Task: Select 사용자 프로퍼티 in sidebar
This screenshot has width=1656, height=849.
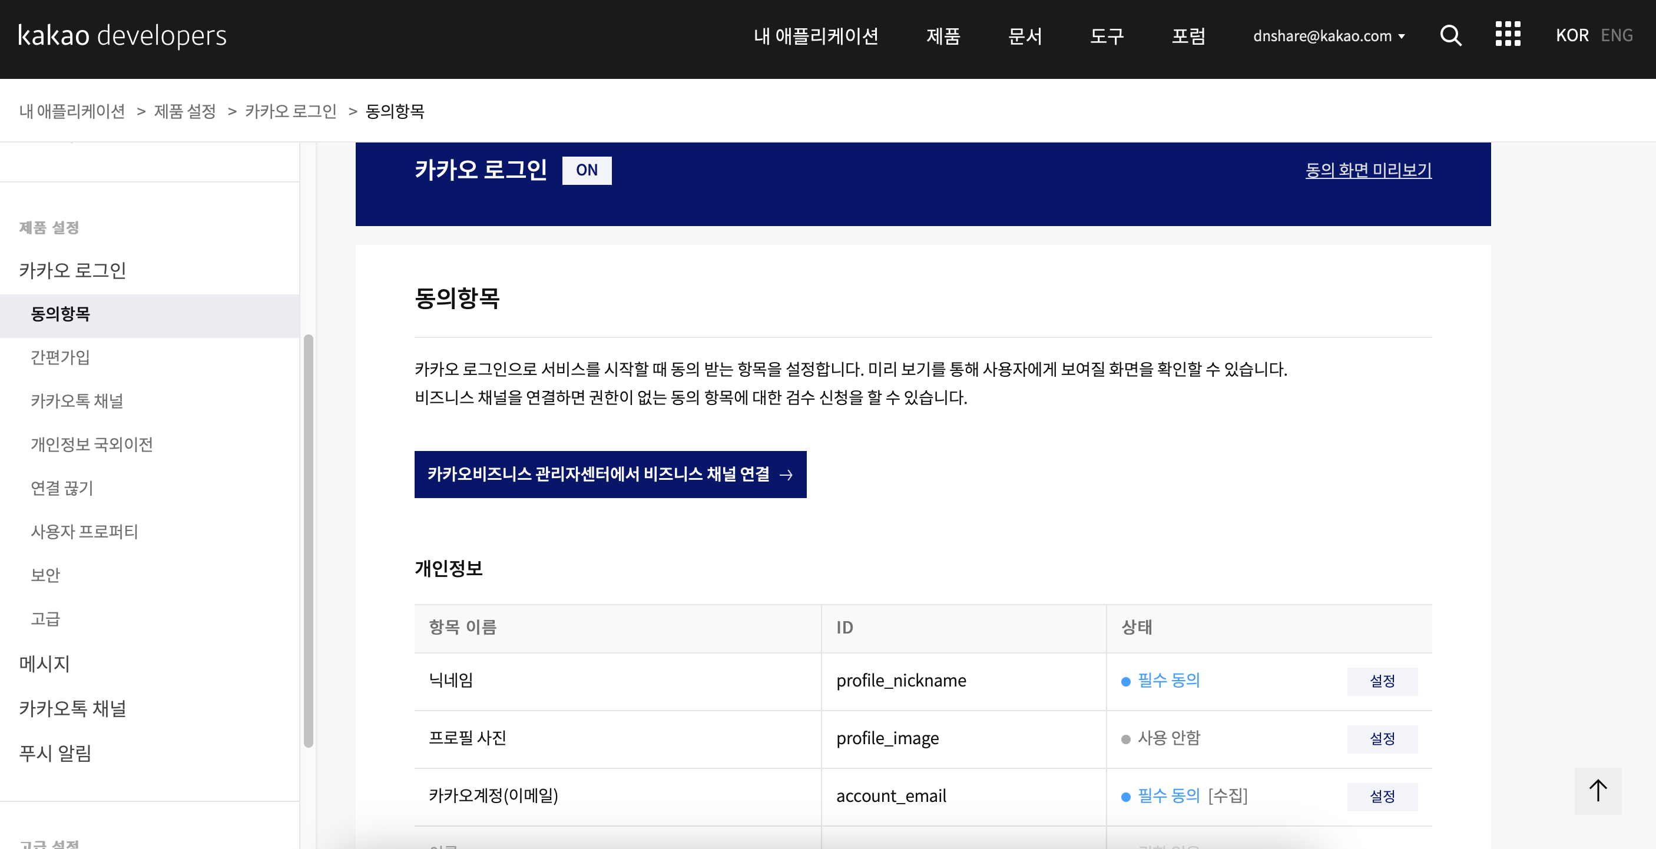Action: [84, 532]
